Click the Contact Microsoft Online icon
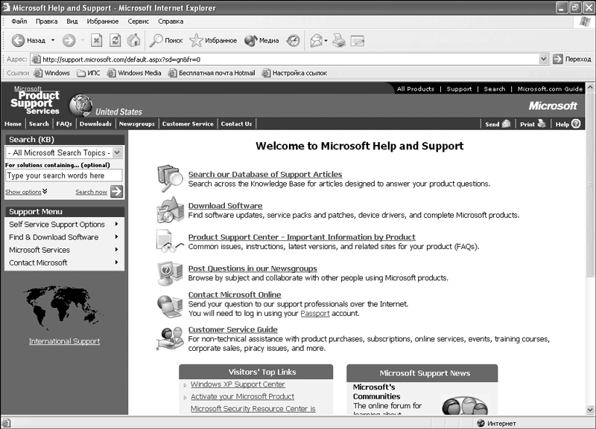596x429 pixels. pyautogui.click(x=170, y=306)
